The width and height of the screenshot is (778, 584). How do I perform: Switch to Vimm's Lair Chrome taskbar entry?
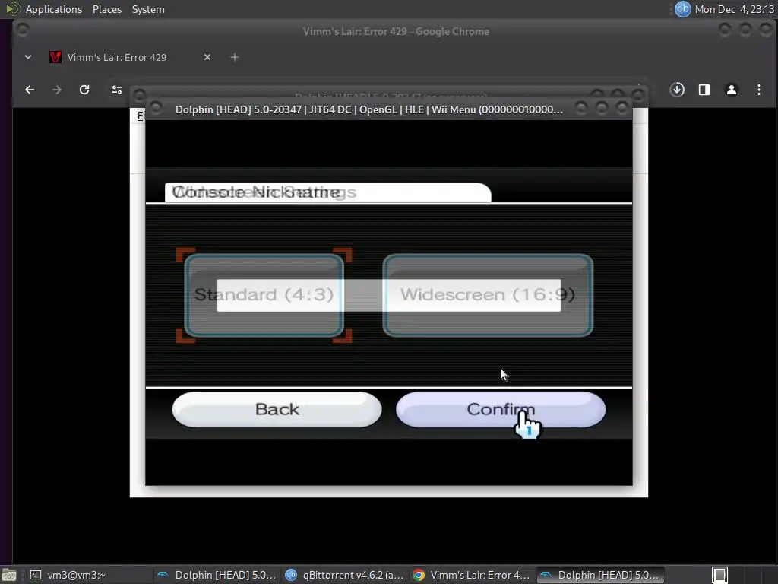(471, 575)
